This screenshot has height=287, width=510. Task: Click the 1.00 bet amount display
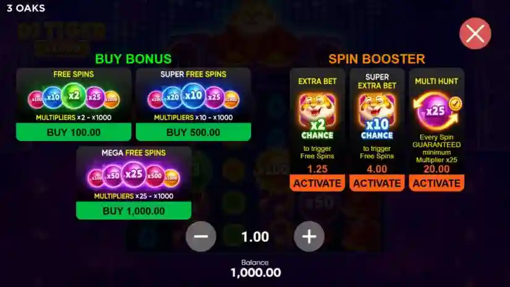255,236
